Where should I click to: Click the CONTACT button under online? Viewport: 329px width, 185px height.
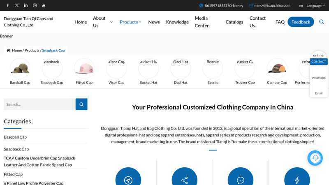click(x=318, y=62)
